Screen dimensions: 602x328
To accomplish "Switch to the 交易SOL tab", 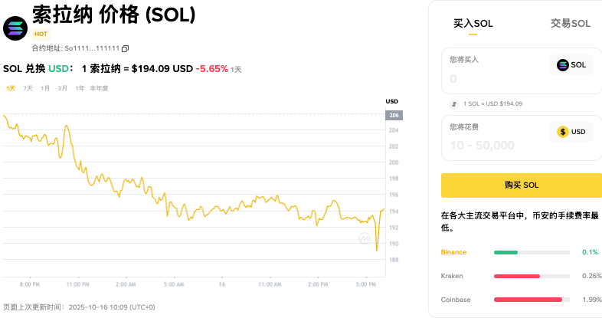I will (x=571, y=24).
